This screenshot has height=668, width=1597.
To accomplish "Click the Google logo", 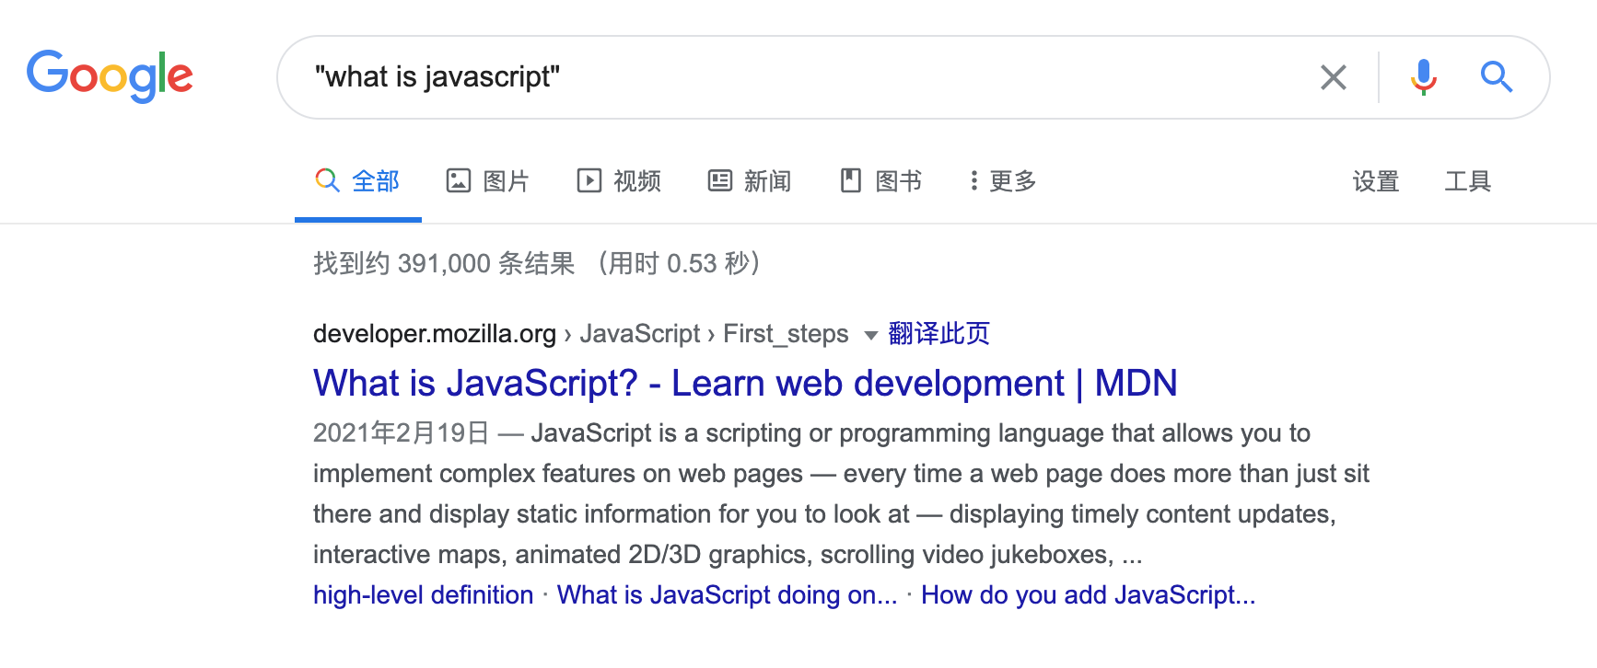I will (x=110, y=75).
